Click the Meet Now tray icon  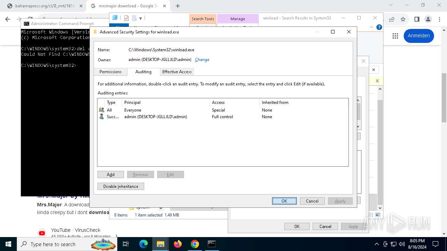coord(385,244)
